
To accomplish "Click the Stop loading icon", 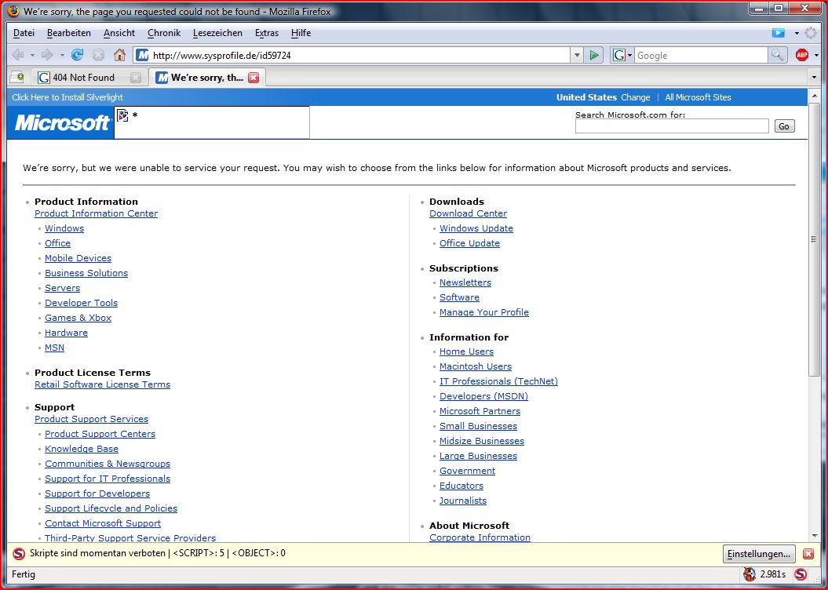I will coord(98,55).
